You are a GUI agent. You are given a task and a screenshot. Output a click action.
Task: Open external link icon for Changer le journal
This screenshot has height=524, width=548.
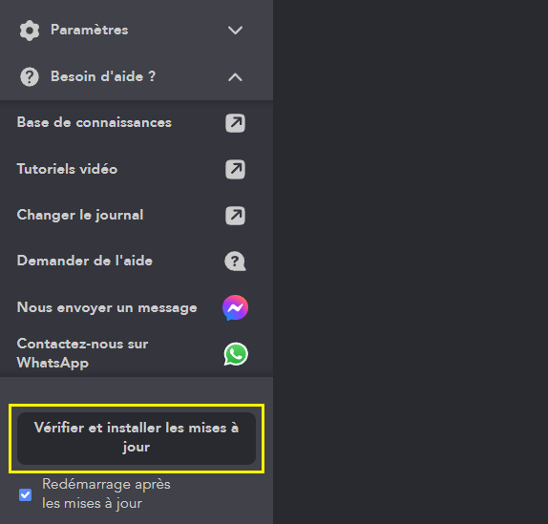click(x=235, y=216)
